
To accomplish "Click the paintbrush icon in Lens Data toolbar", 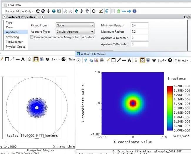I will coord(101,11).
